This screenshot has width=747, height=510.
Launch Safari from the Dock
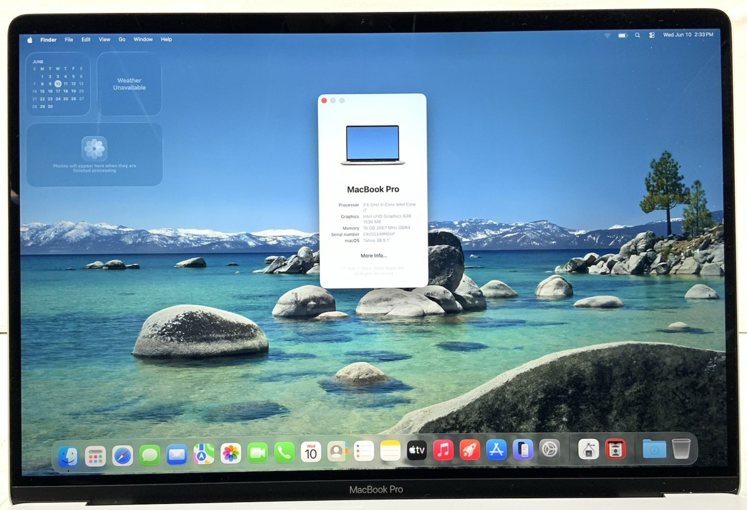(122, 455)
